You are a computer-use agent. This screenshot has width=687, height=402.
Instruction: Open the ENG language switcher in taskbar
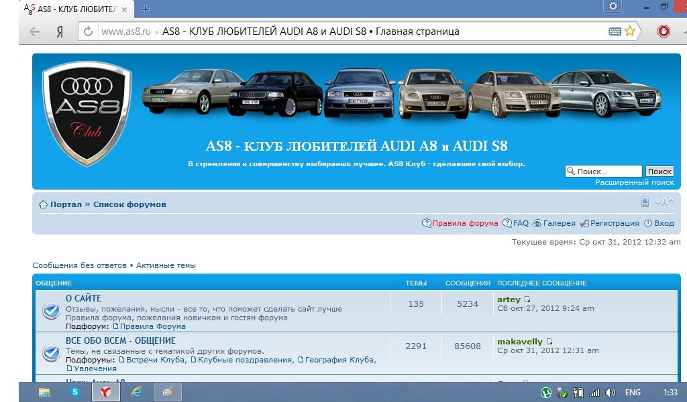pos(633,393)
